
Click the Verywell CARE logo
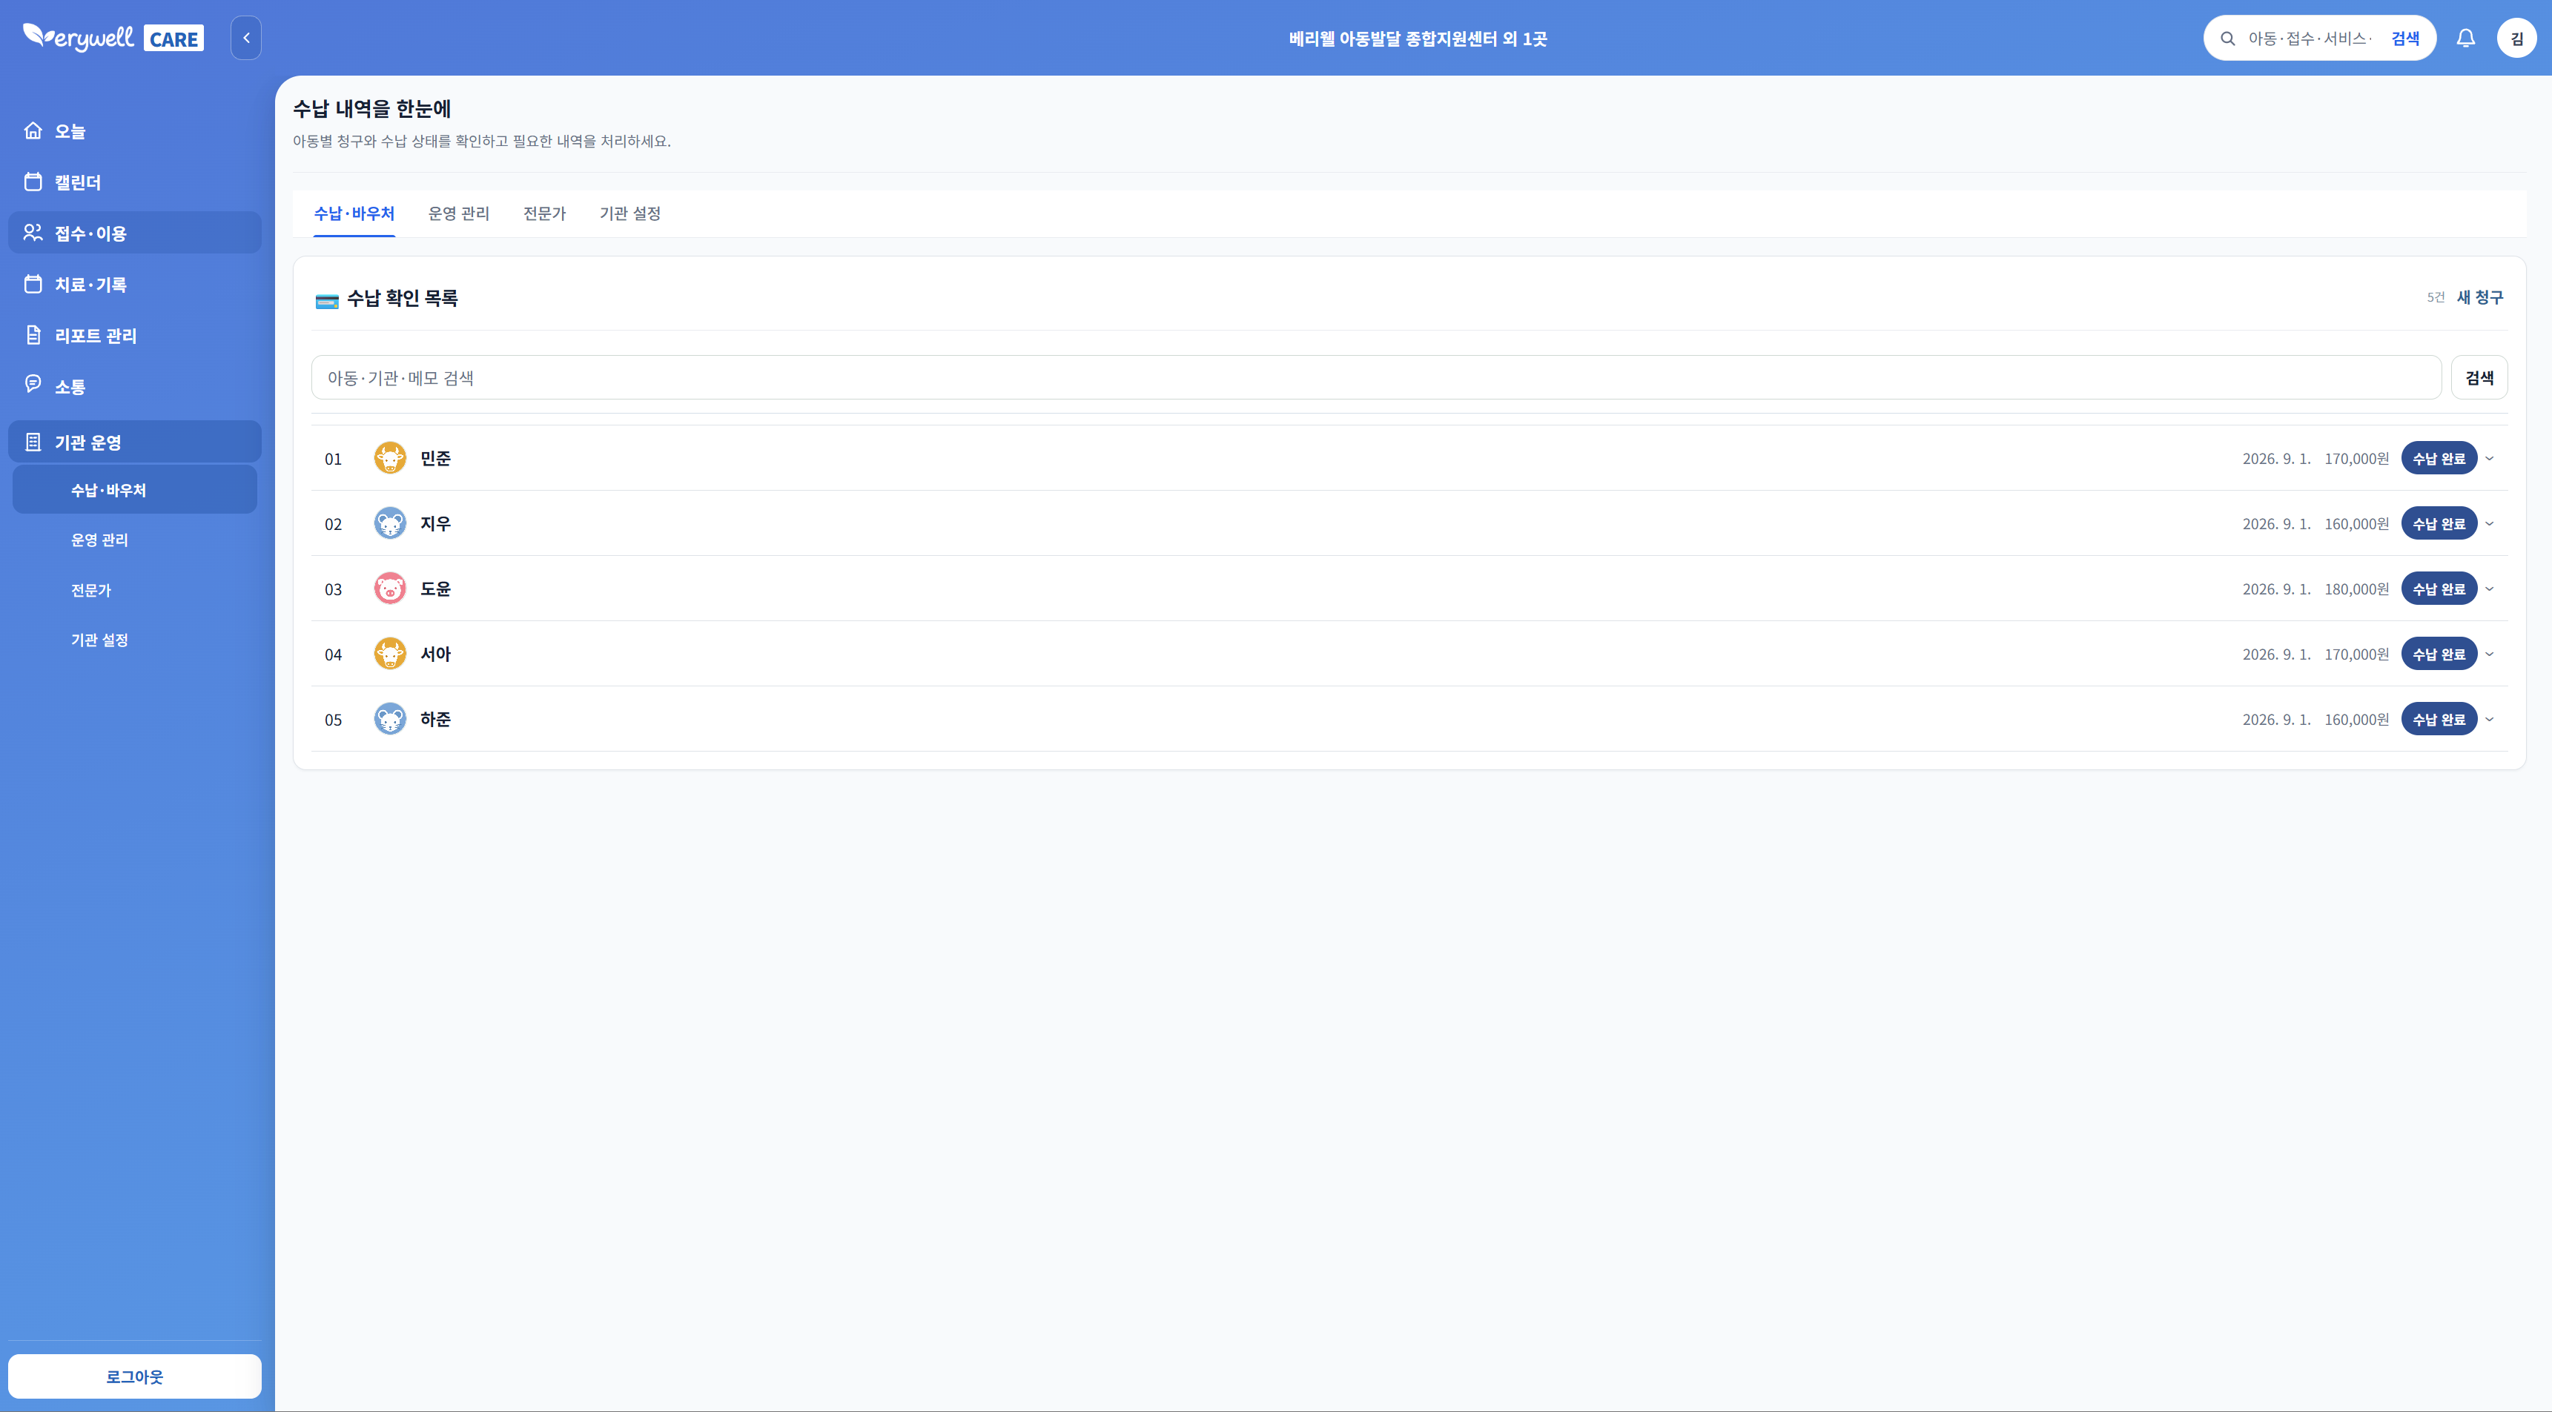113,38
